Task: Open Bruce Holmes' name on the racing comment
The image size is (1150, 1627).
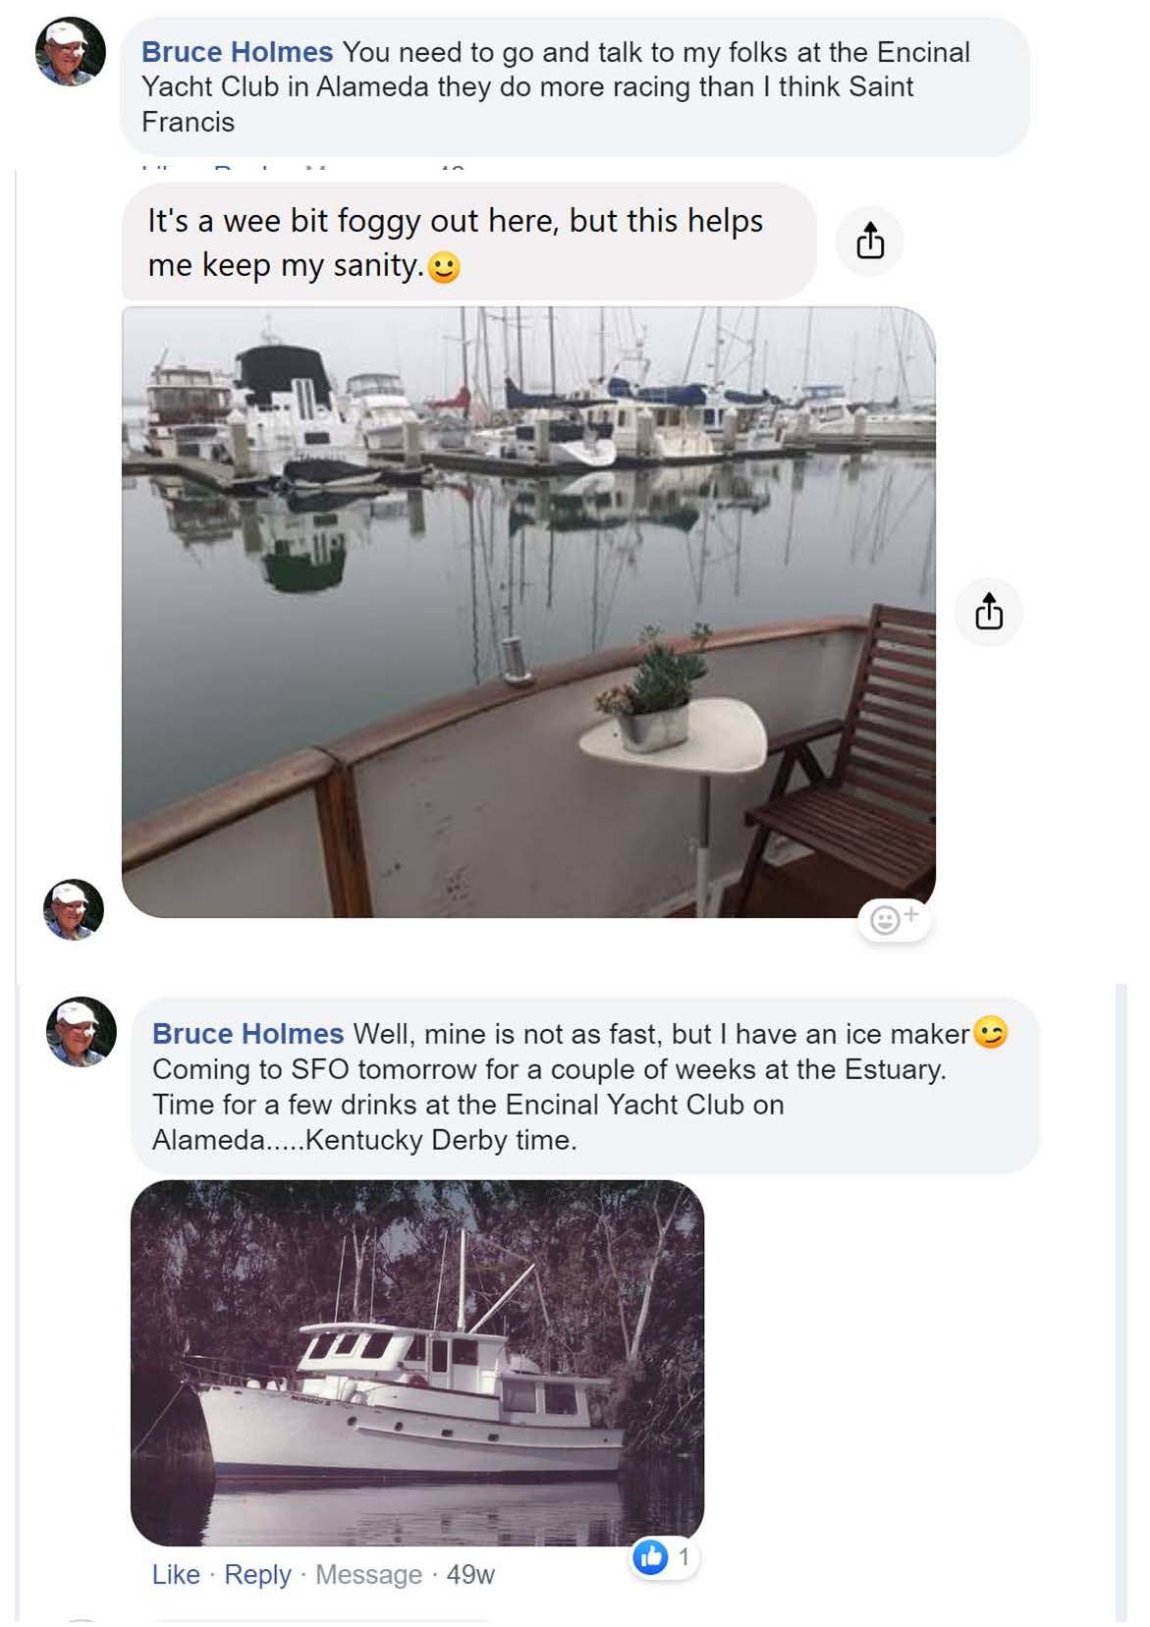Action: coord(237,52)
